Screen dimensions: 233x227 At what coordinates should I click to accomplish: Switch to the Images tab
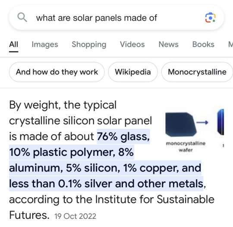tap(45, 44)
